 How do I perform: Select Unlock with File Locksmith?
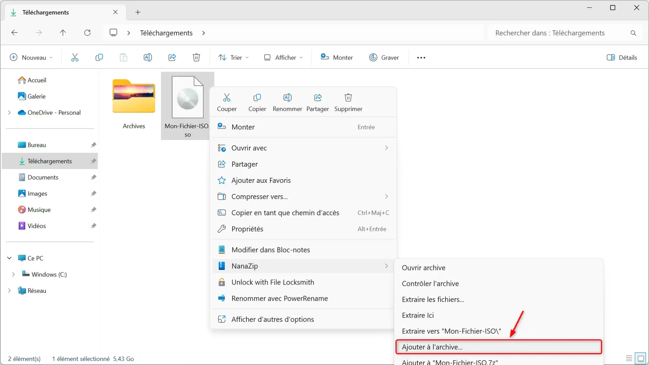pos(304,283)
